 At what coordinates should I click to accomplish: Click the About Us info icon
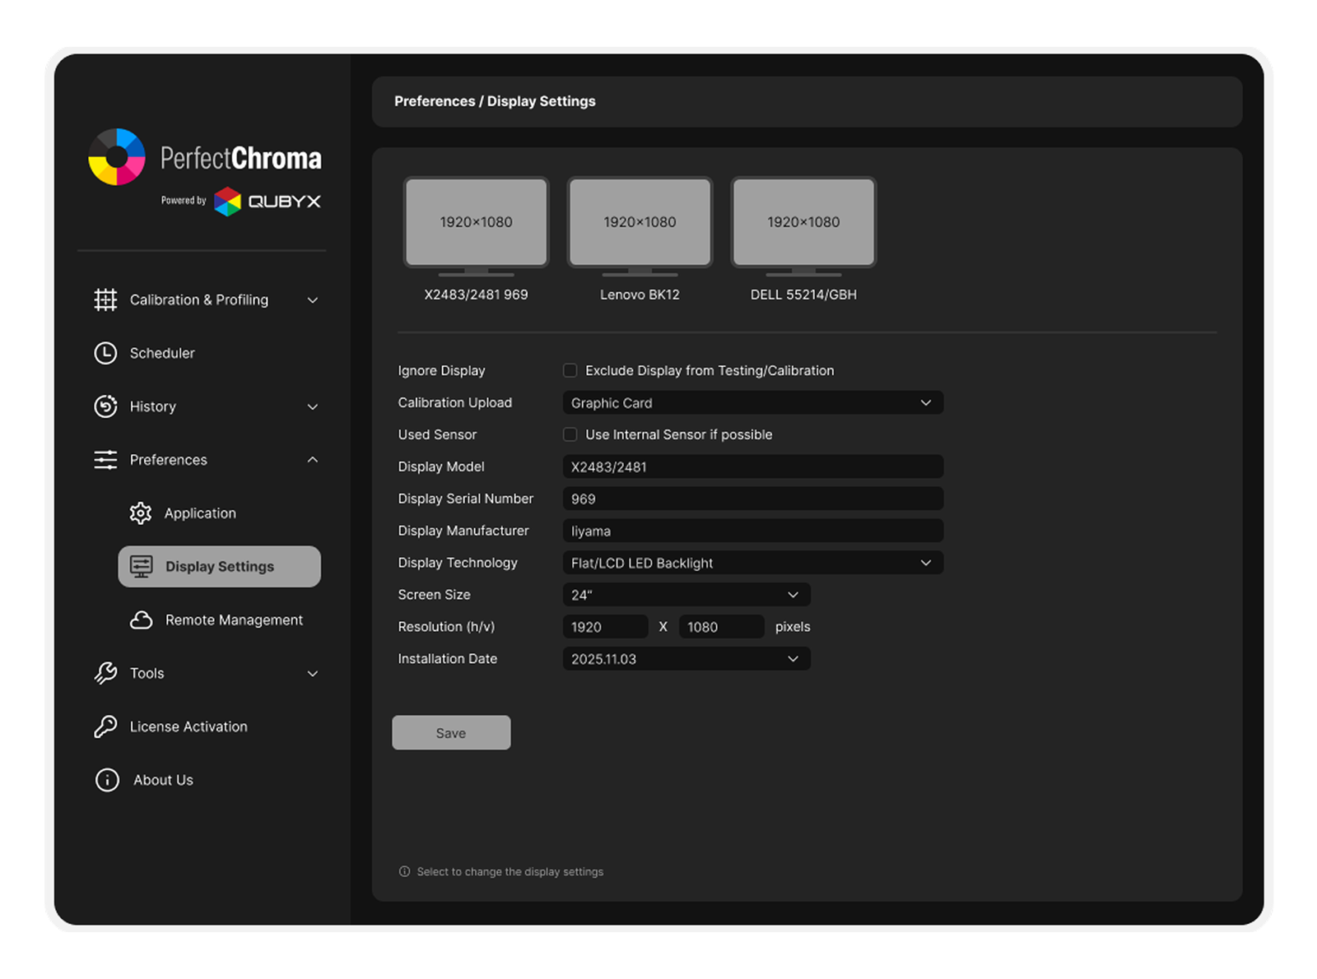[x=106, y=780]
